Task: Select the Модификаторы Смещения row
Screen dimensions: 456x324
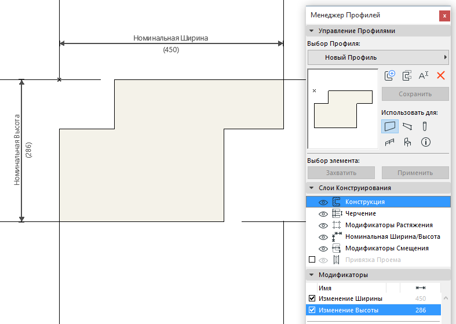Action: click(378, 249)
